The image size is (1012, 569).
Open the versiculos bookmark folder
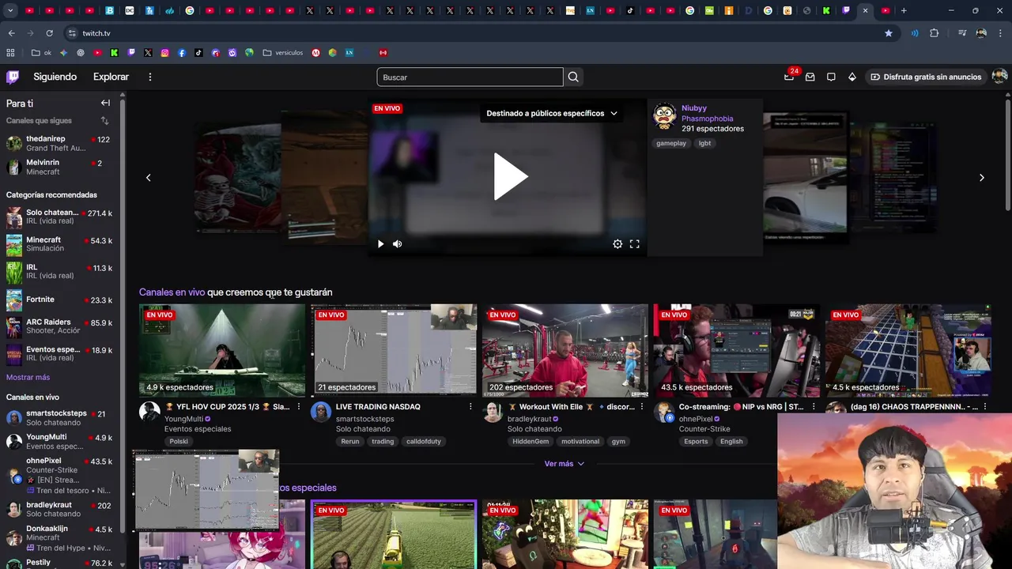pos(283,53)
